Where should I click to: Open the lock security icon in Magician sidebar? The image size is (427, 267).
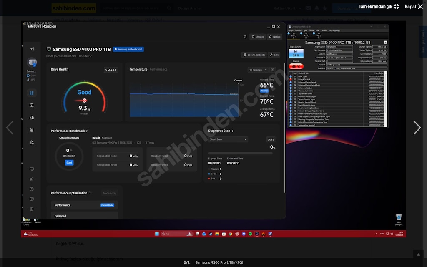pos(32,142)
